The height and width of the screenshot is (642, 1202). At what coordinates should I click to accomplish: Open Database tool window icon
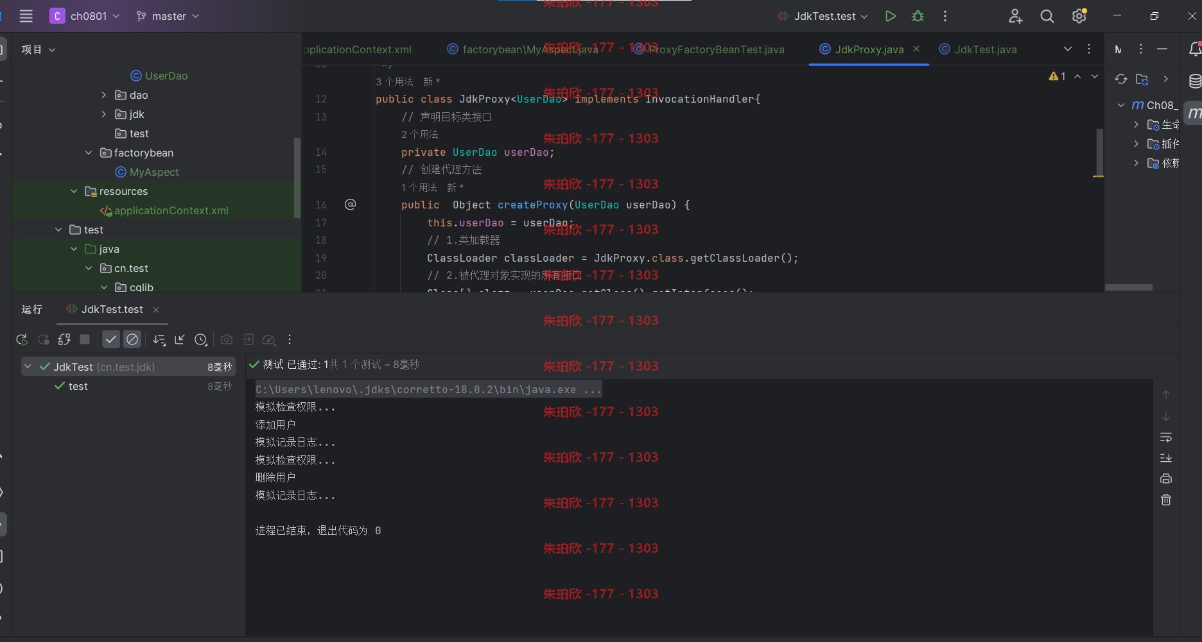tap(1194, 81)
